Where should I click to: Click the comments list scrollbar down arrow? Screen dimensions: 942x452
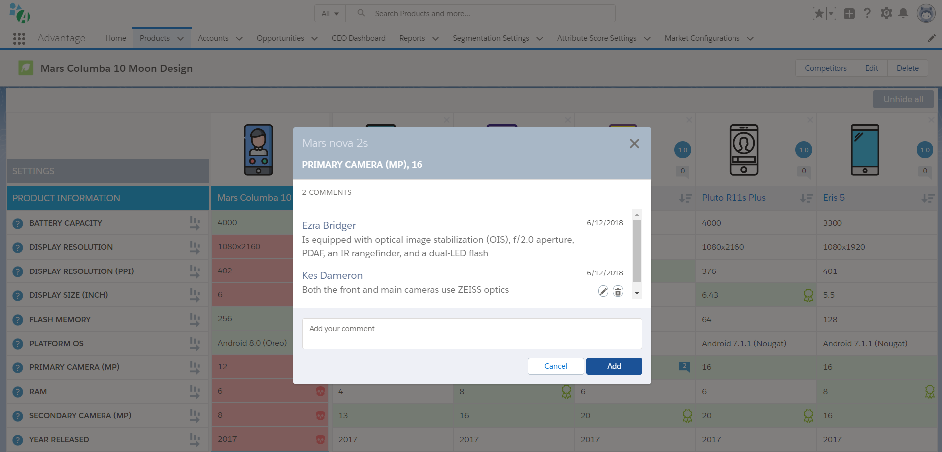(x=637, y=293)
